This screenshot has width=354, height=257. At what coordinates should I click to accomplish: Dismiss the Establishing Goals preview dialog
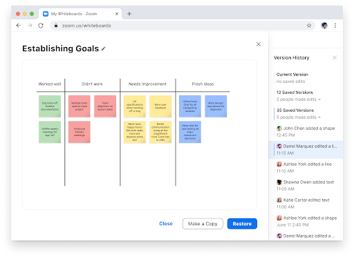pyautogui.click(x=259, y=44)
